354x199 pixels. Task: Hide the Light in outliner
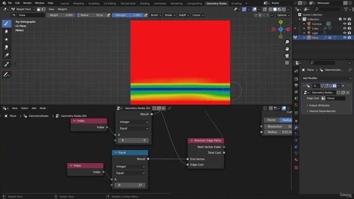(x=345, y=33)
